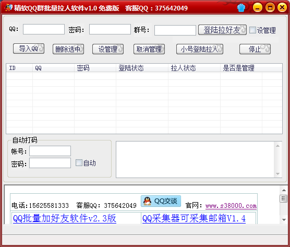Click the 登陆拉好友 button
The image size is (290, 247).
point(222,30)
